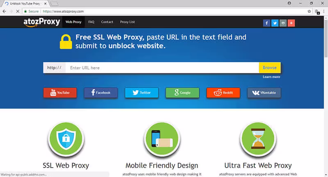Open the Chrome profile icon

tap(289, 3)
